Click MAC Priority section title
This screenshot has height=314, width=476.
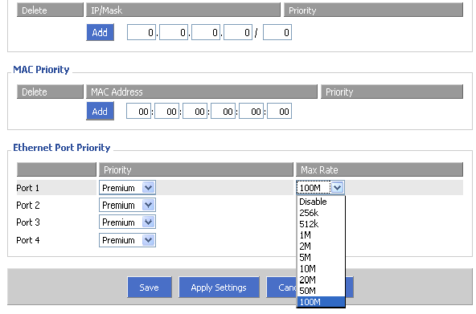pos(41,69)
